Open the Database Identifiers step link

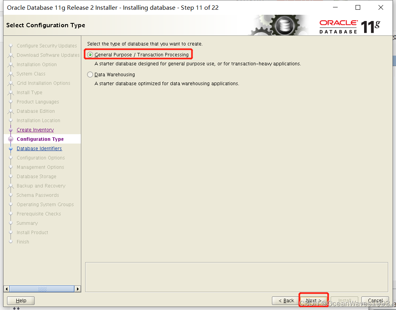(39, 149)
